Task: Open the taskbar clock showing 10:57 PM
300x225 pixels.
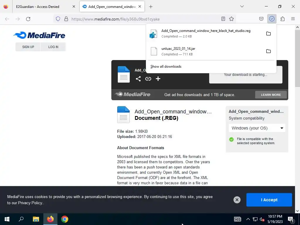Action: coord(275,219)
